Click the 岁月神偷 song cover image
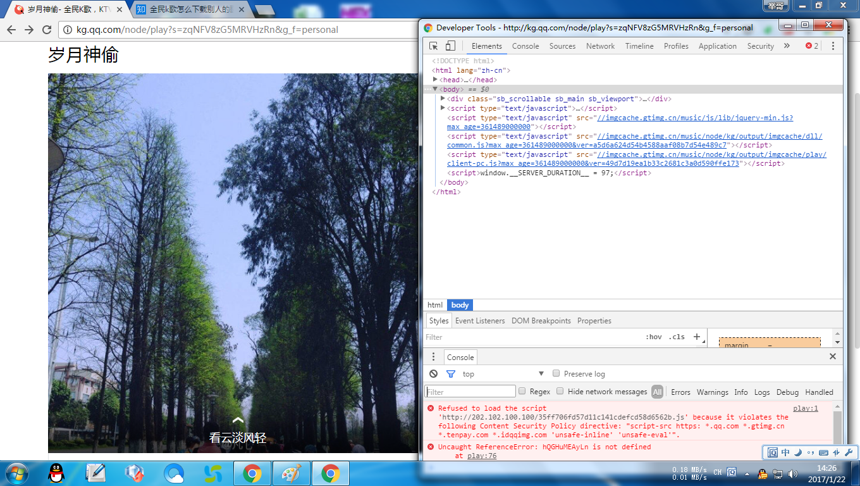860x486 pixels. [x=233, y=263]
